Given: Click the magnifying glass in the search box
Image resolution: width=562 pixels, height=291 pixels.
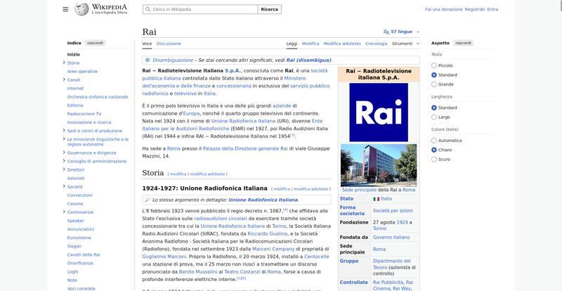Looking at the screenshot, I should tap(148, 9).
